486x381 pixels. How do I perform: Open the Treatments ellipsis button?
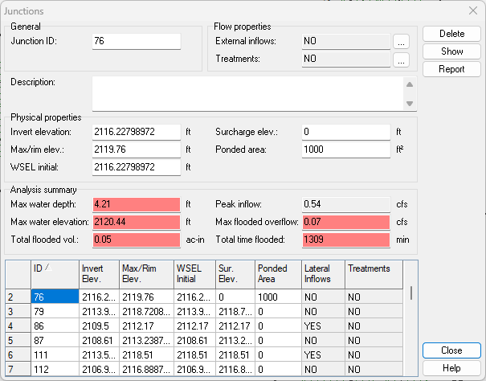tap(401, 59)
